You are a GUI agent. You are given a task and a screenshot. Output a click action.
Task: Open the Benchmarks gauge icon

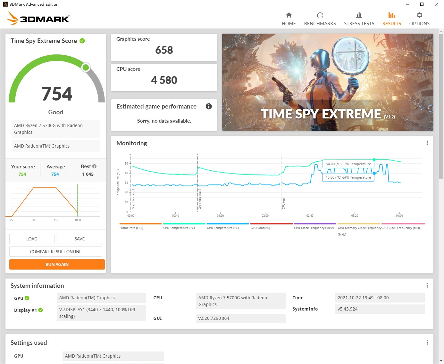(x=320, y=15)
